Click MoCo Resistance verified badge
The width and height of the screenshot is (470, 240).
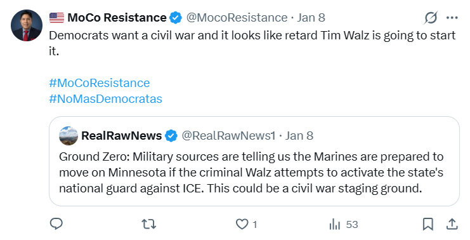click(176, 18)
